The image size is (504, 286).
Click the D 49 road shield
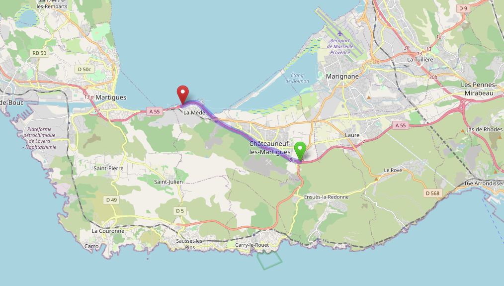tap(111, 200)
